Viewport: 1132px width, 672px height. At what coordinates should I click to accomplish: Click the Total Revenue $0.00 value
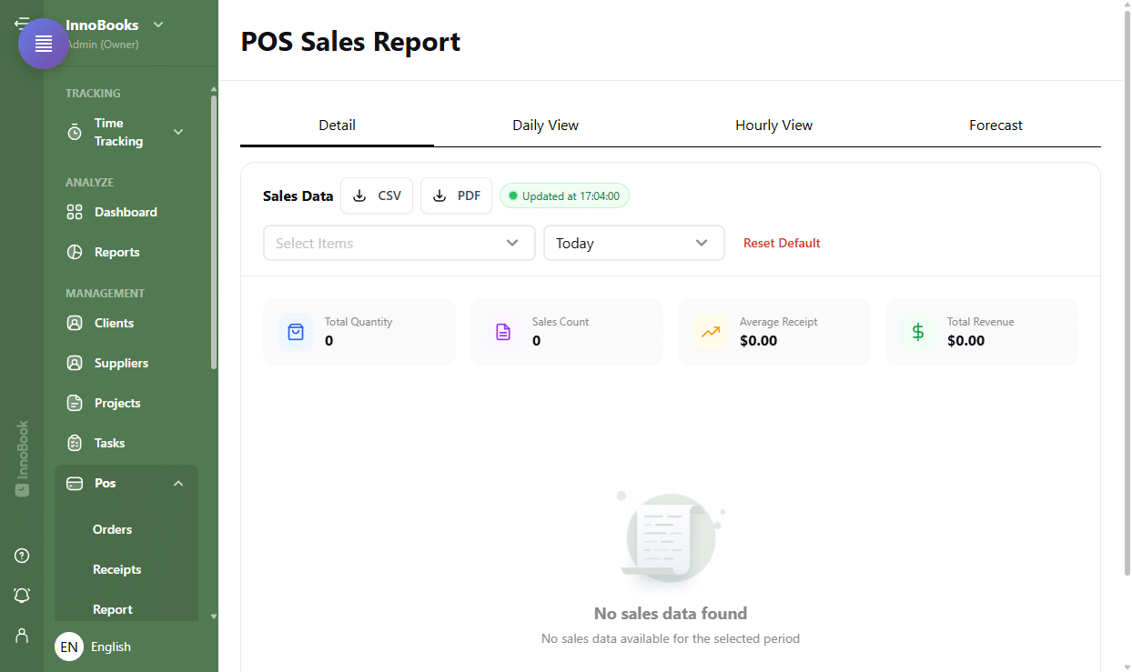[965, 341]
